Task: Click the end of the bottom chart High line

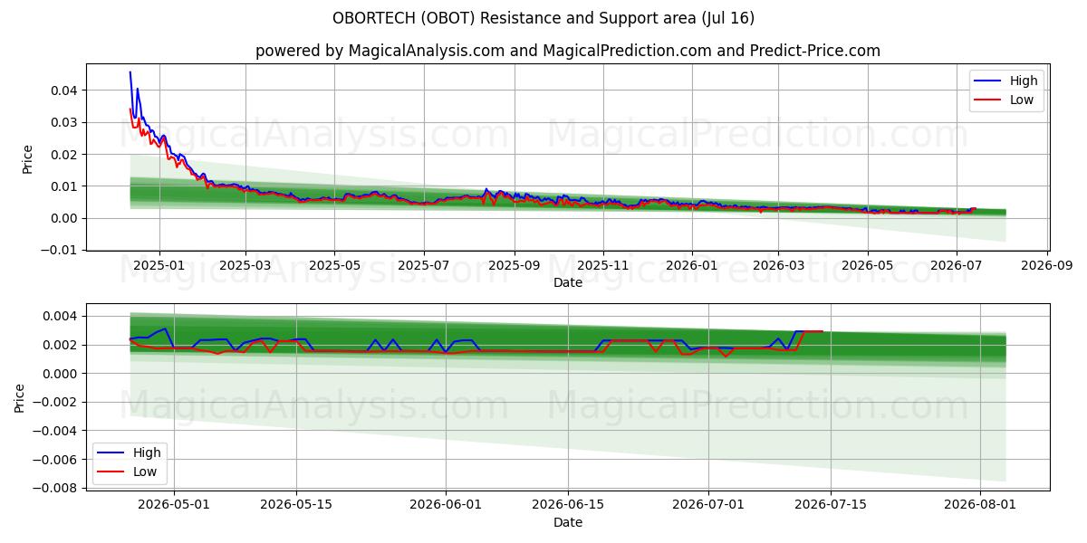Action: point(822,331)
